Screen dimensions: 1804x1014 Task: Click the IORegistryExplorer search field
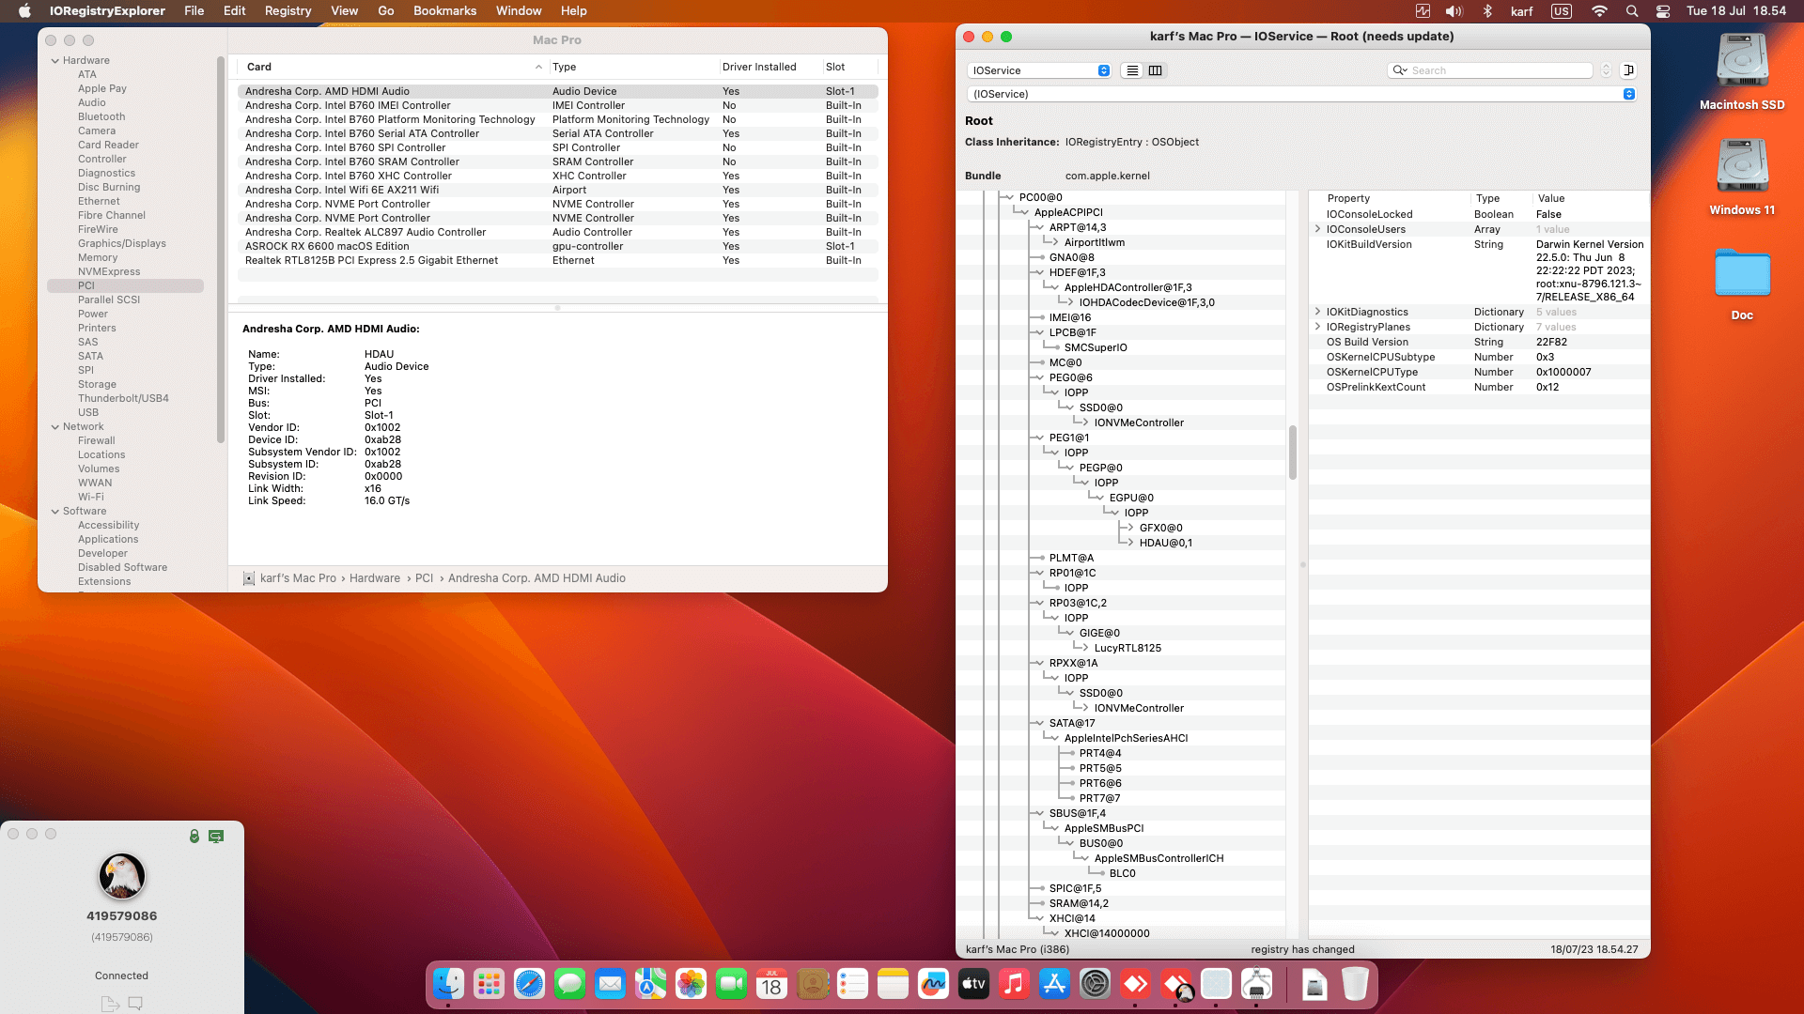pos(1490,70)
